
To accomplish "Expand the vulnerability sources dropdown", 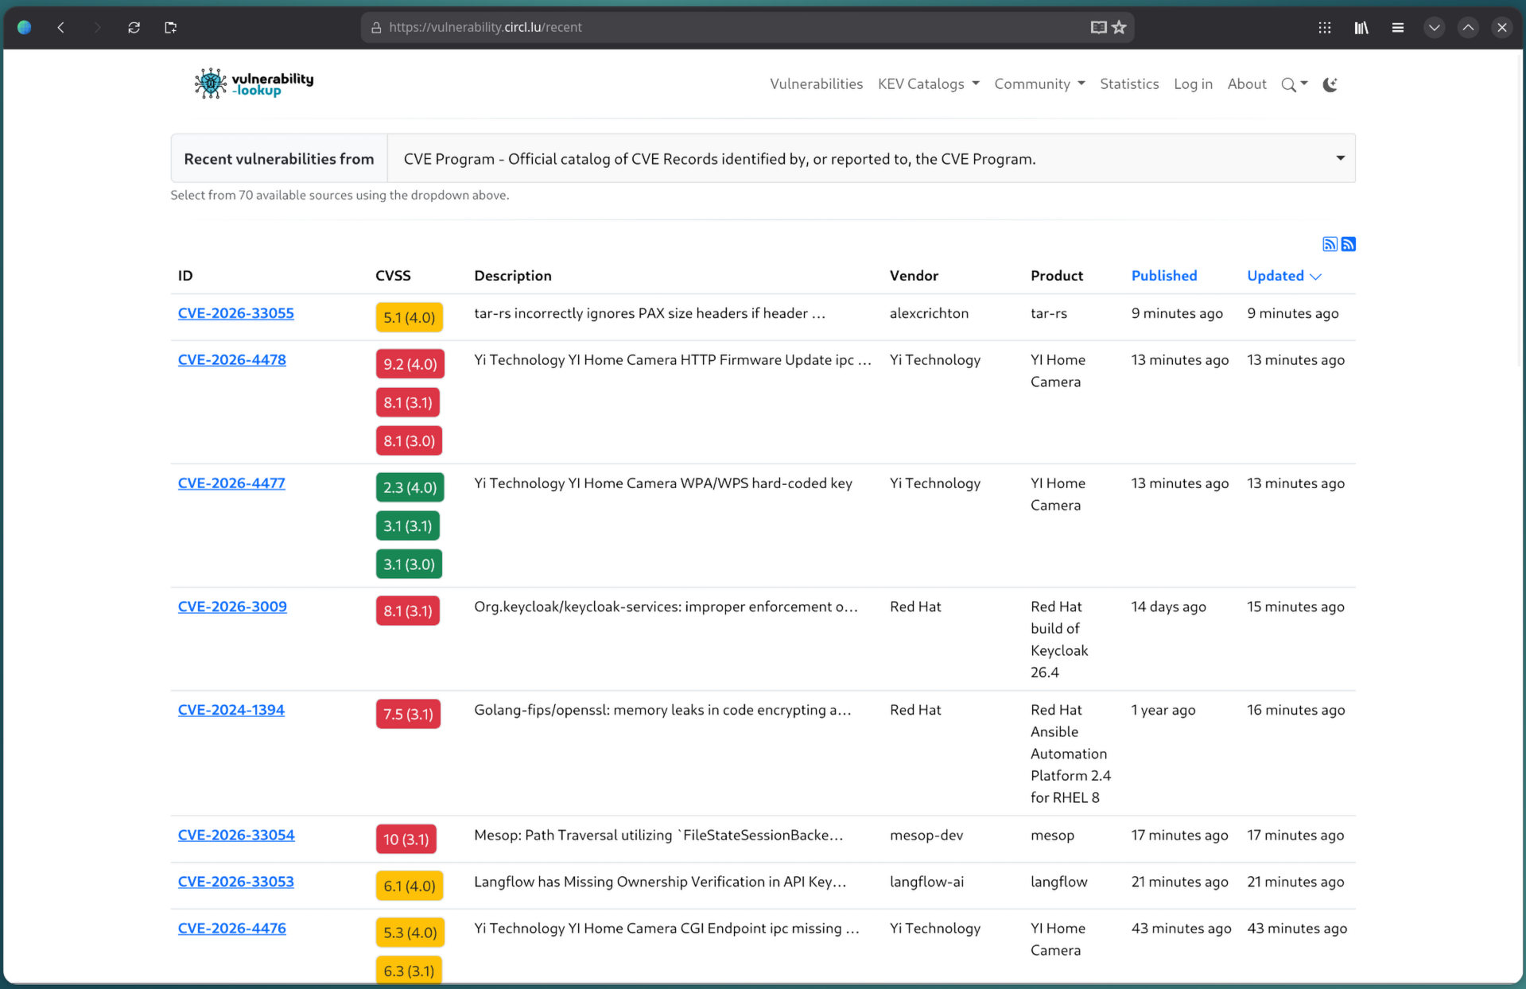I will [x=1340, y=157].
